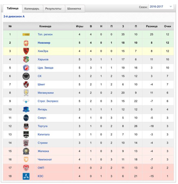The width and height of the screenshot is (178, 184).
Task: Click the Новомир team crest icon
Action: (x=26, y=43)
